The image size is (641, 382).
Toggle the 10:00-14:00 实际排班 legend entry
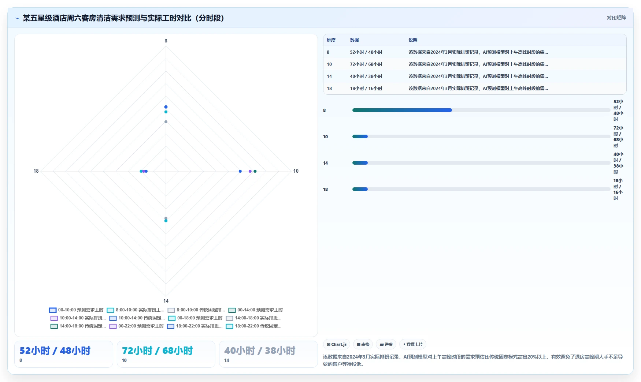point(78,318)
